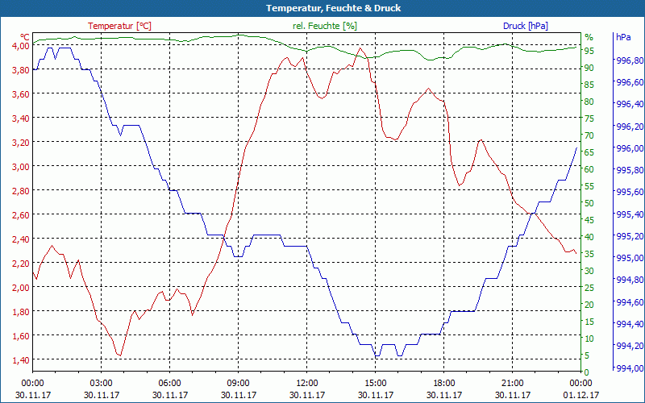Click the 18:00 time label on x-axis
The image size is (645, 403).
point(443,383)
